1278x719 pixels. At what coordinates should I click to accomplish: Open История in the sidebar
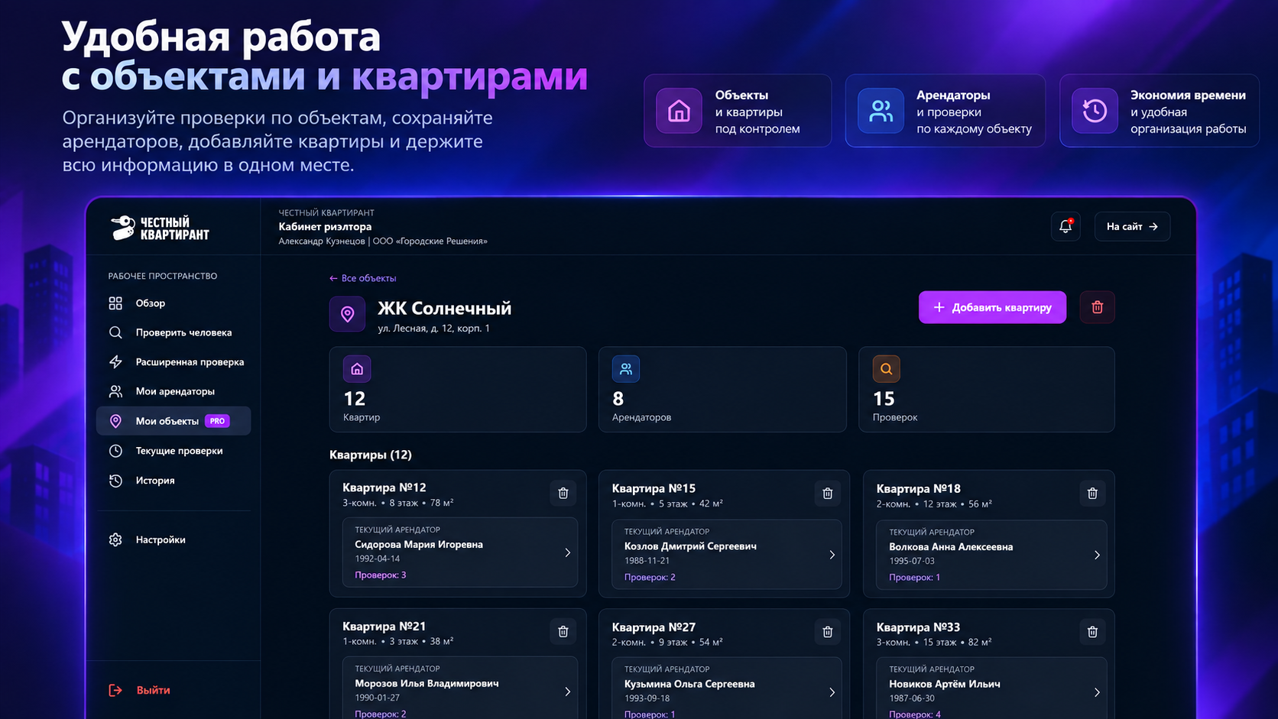[174, 481]
